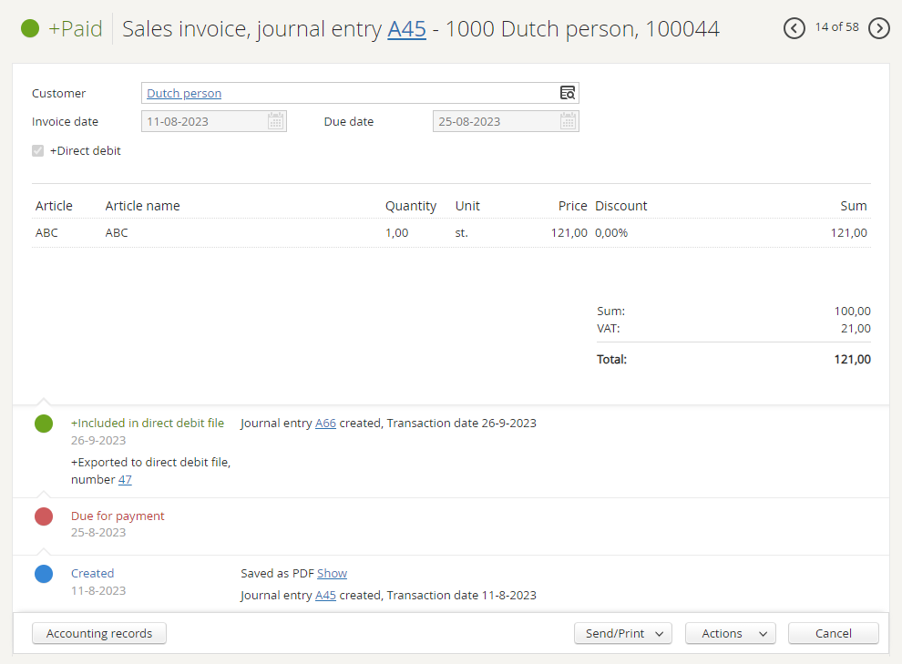Toggle the Direct debit checkbox
Screen dimensions: 902x664
click(38, 151)
